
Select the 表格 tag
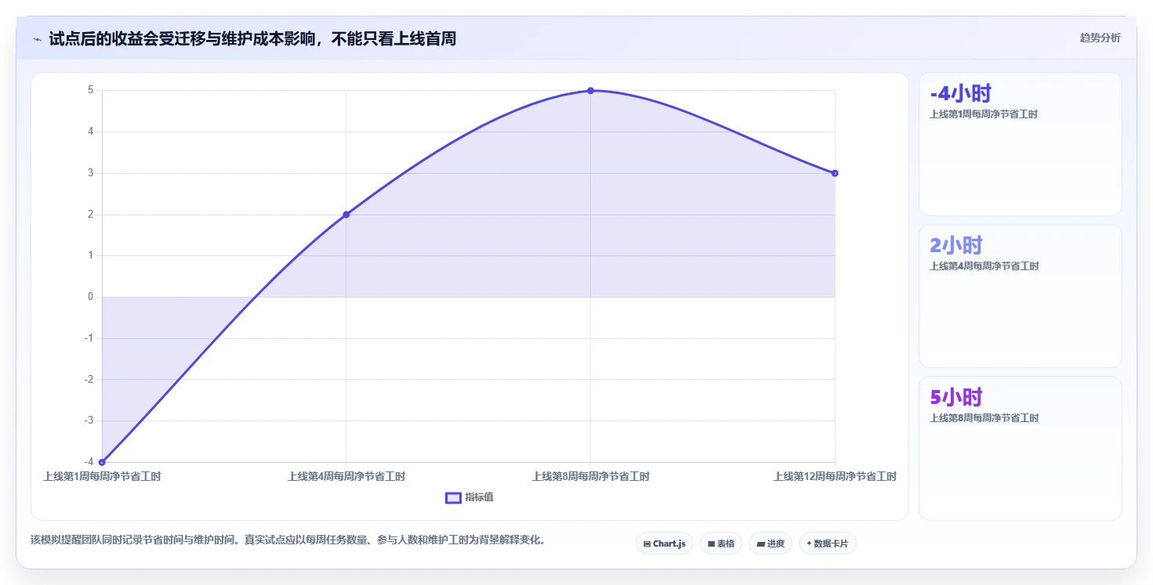point(720,543)
